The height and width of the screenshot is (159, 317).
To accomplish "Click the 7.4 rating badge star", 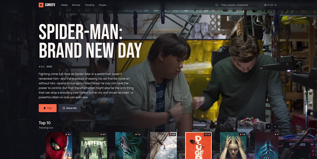I will 136,134.
